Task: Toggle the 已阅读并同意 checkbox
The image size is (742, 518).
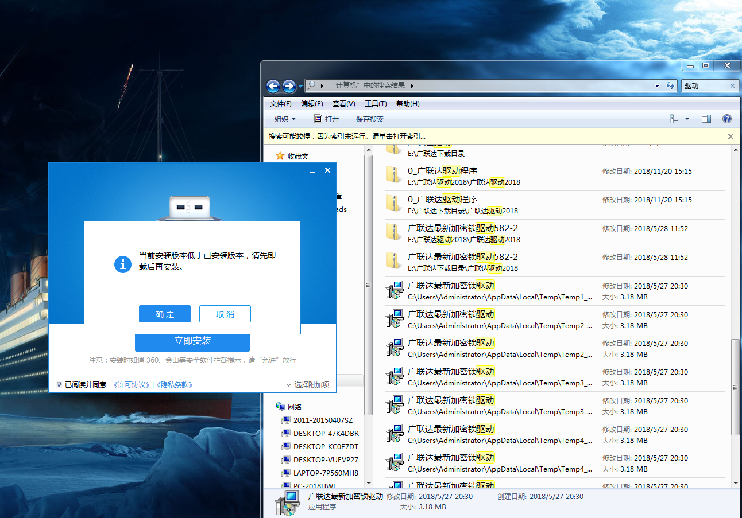Action: tap(59, 384)
